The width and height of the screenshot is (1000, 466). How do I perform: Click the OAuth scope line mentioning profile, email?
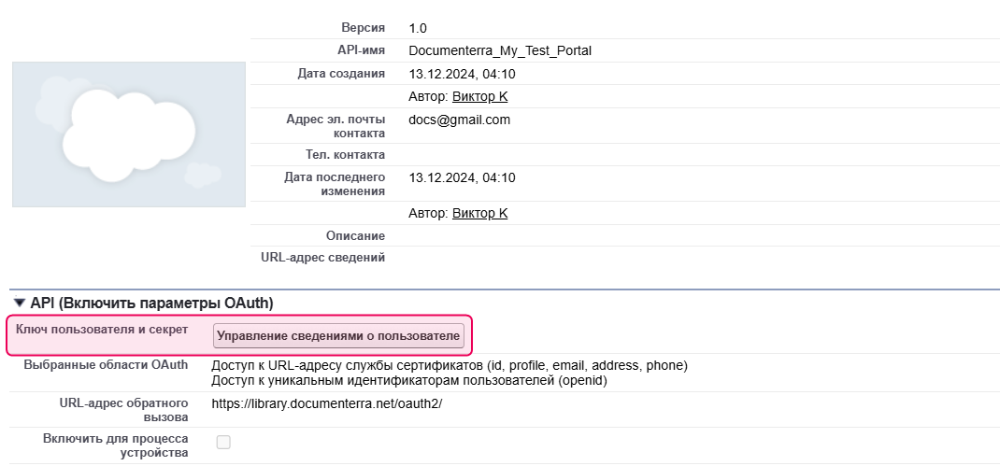coord(450,365)
